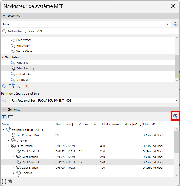Click the Extract Air (1) duct icon
Screen dimensions: 180x186
13,68
